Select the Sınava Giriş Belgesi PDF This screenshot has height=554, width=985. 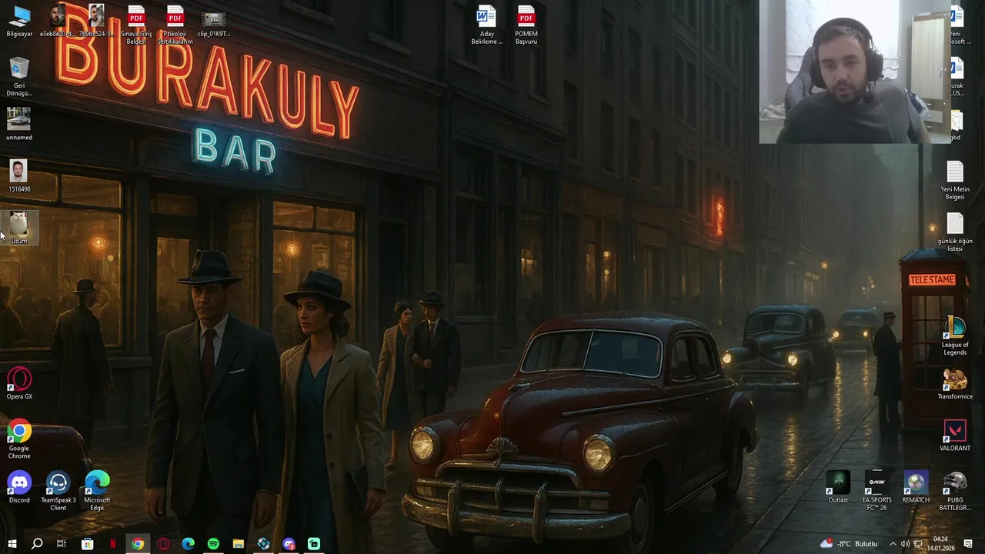pos(136,25)
